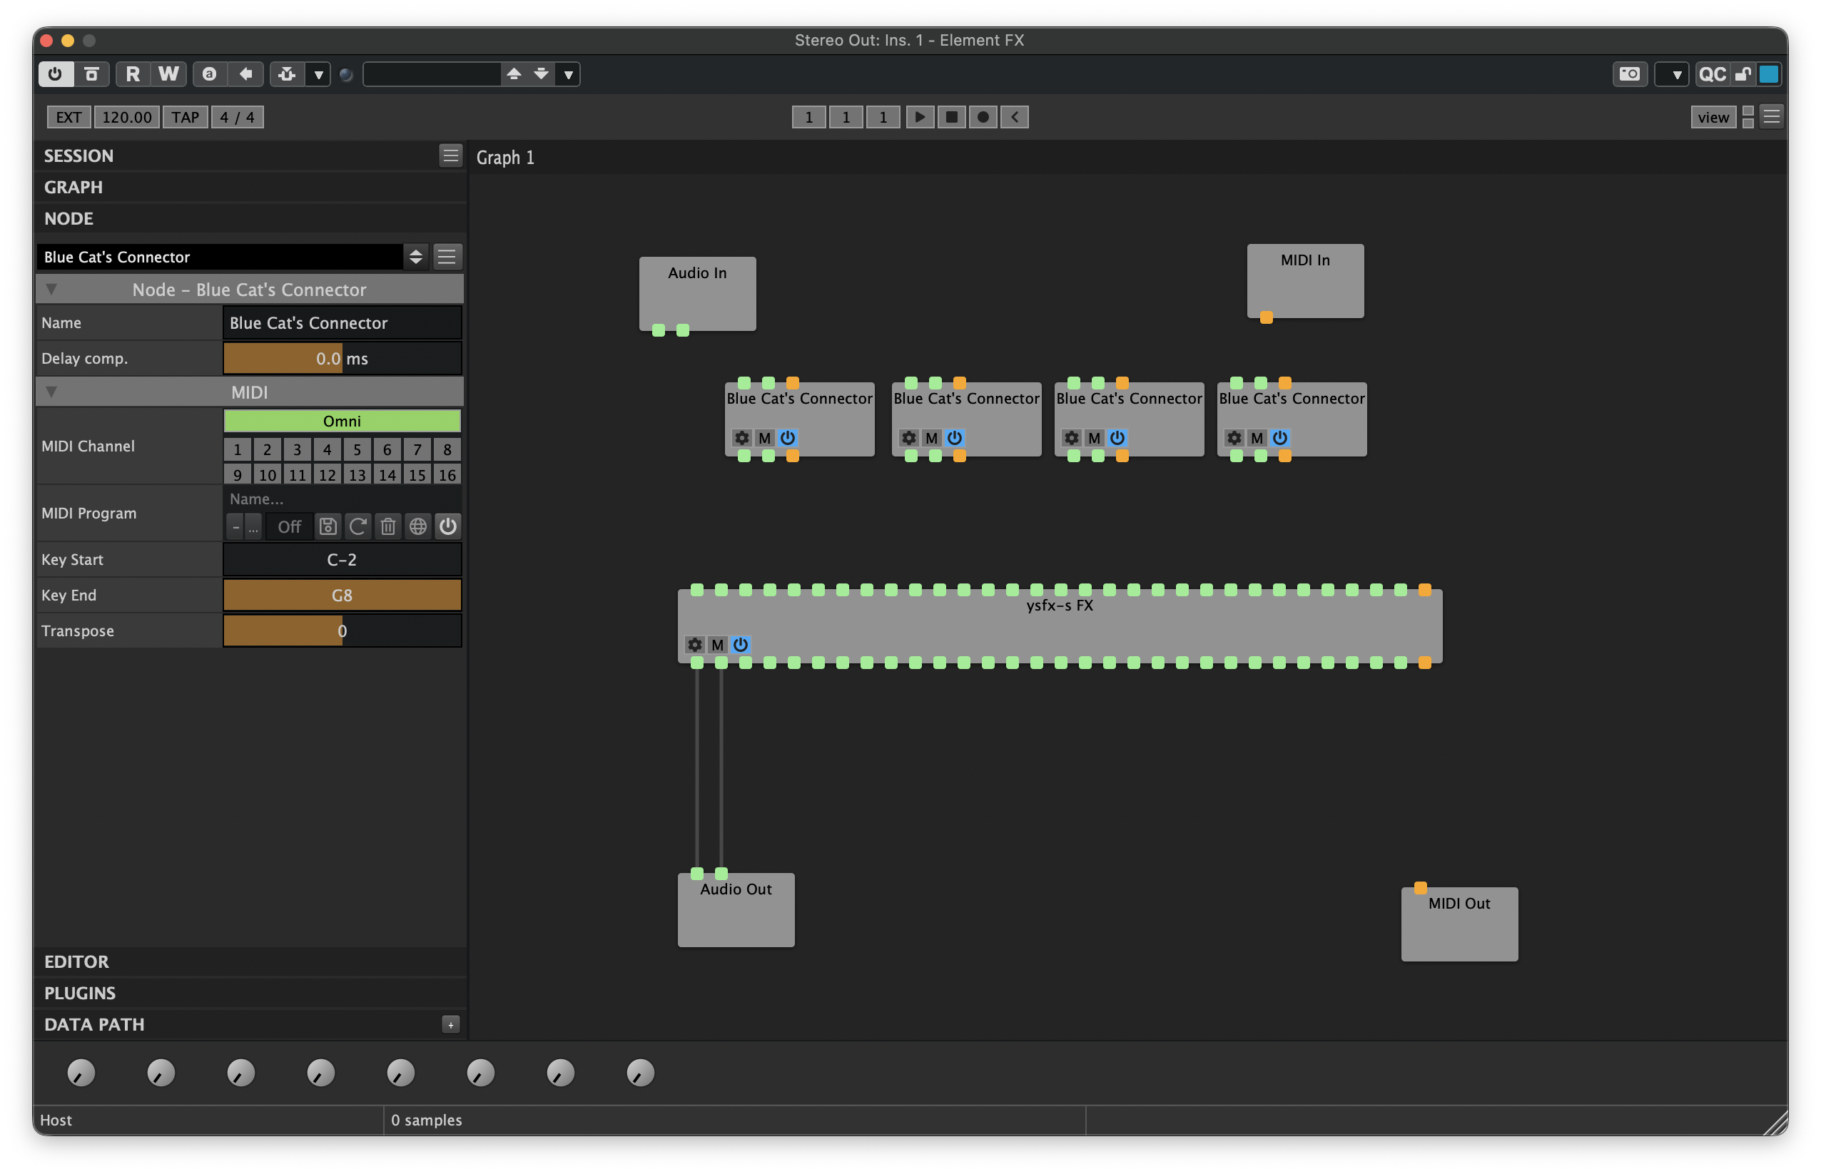Screen dimensions: 1821x1174
Task: Toggle ysfx-s FX node power icon
Action: [x=741, y=645]
